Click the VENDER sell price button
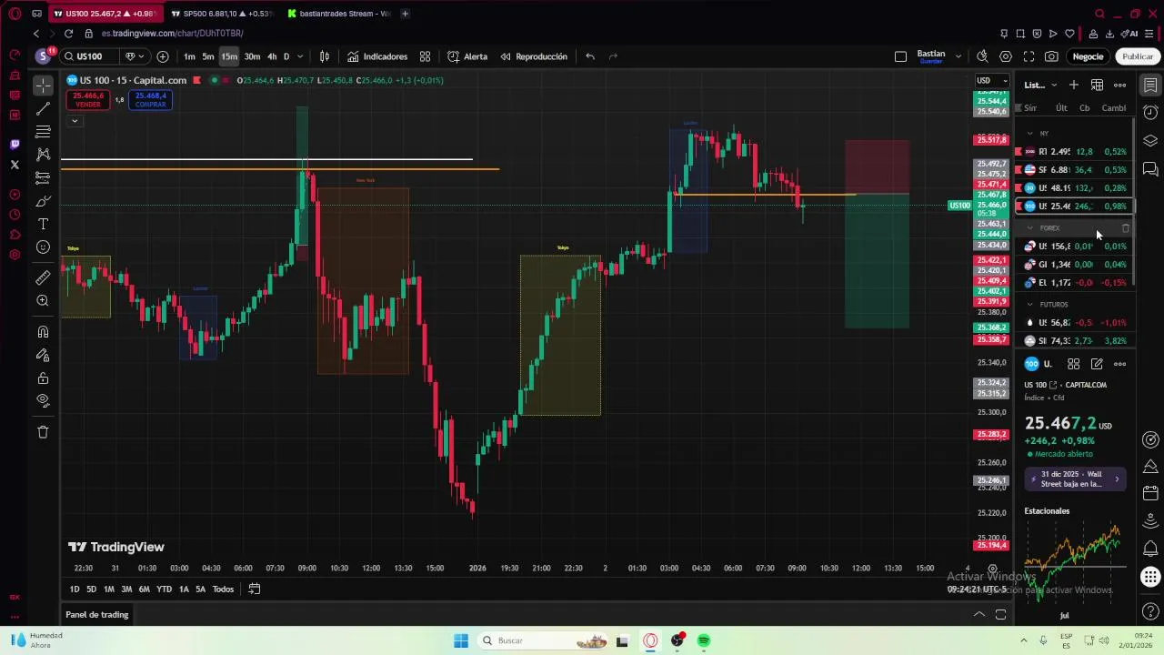Image resolution: width=1164 pixels, height=655 pixels. click(88, 100)
